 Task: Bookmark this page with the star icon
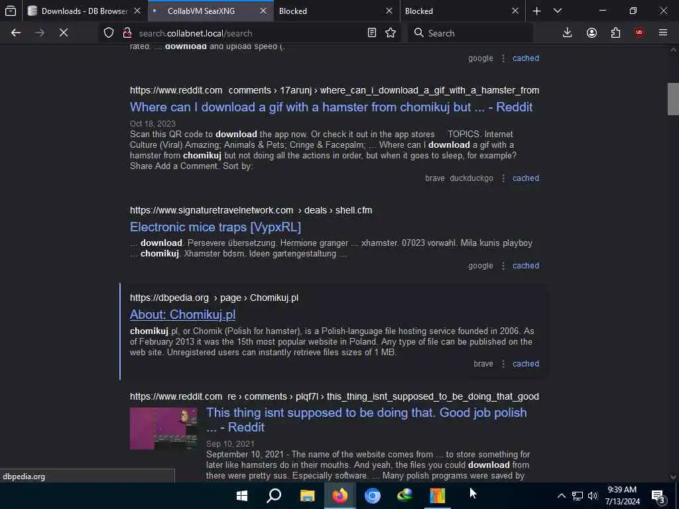pyautogui.click(x=391, y=33)
